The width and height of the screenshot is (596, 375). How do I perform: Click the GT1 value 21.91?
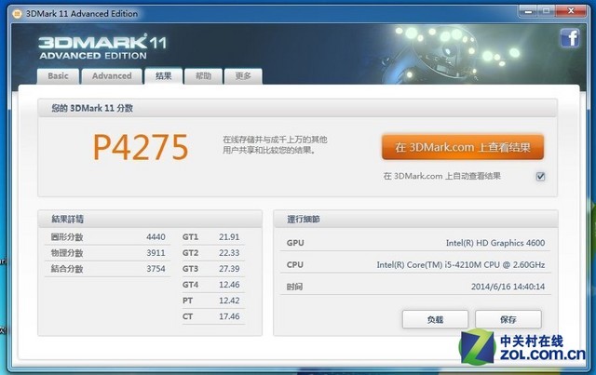pos(229,237)
